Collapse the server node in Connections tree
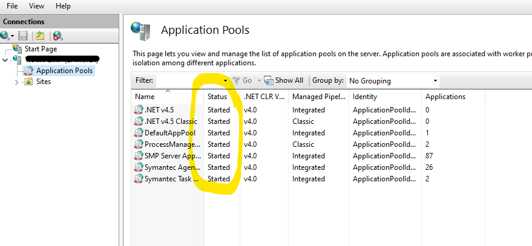The image size is (532, 246). click(x=5, y=60)
